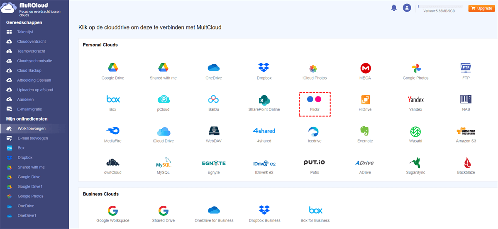Select Google Workspace business cloud

tap(112, 210)
